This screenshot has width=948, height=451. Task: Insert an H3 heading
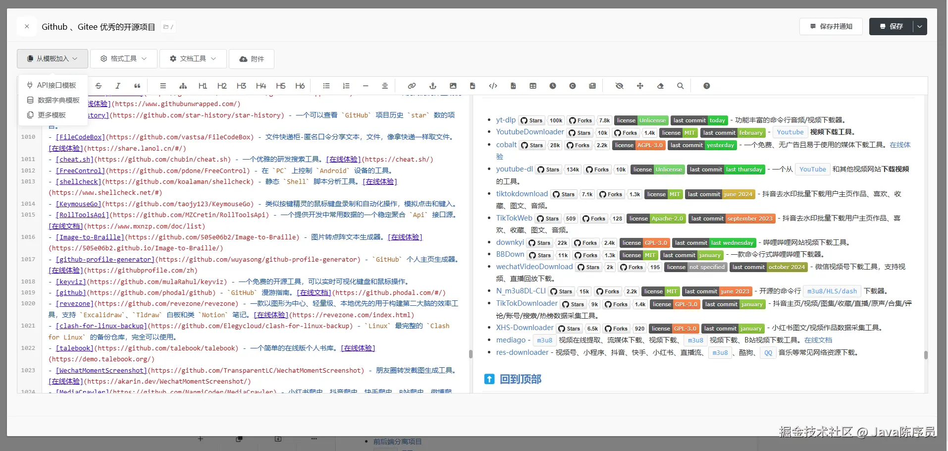tap(241, 86)
